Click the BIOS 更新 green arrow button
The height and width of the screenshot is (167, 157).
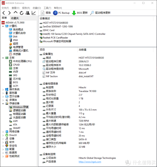[80, 13]
